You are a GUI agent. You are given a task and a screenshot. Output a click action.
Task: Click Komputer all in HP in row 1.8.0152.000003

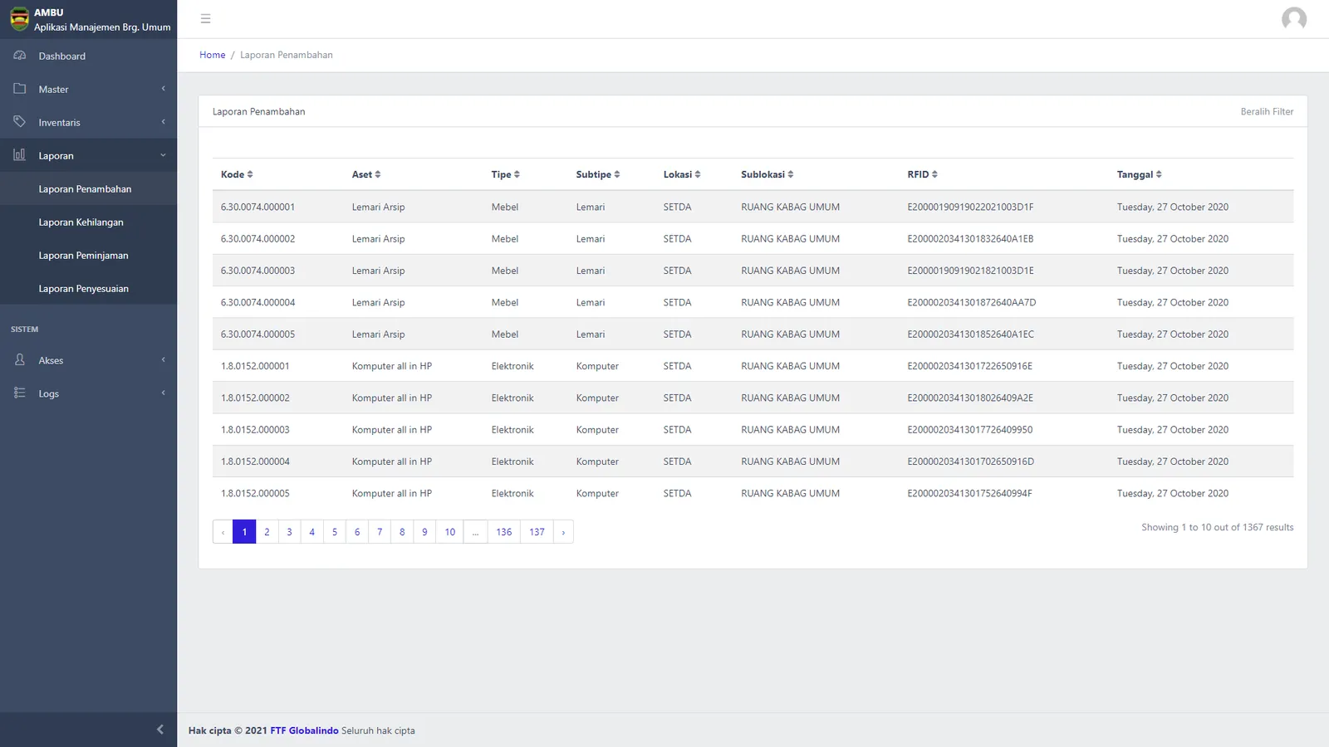[x=392, y=430]
